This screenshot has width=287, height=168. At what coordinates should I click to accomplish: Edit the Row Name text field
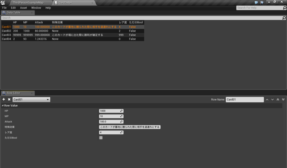245,100
